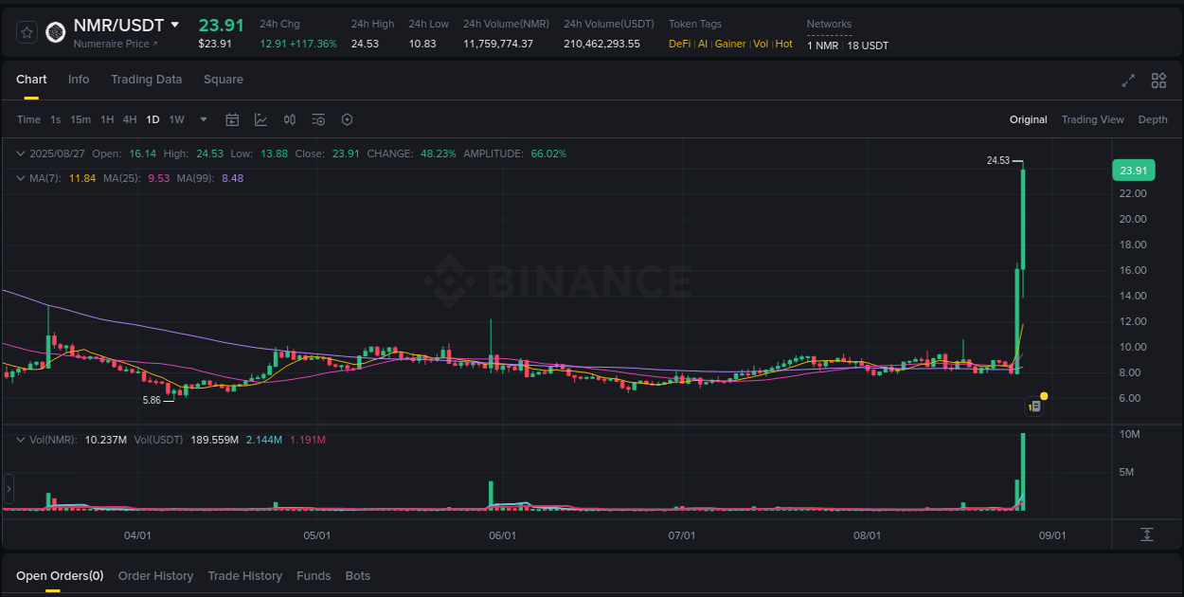Switch to the Trading Data tab
1184x597 pixels.
(x=146, y=80)
